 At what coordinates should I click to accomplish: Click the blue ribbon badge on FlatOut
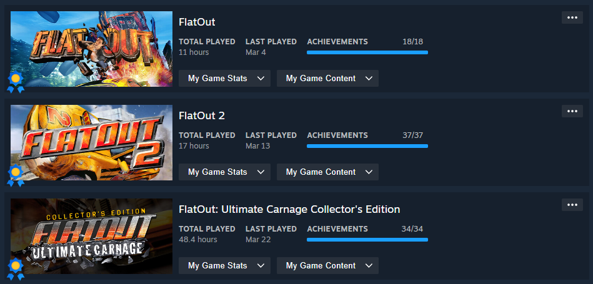coord(15,81)
